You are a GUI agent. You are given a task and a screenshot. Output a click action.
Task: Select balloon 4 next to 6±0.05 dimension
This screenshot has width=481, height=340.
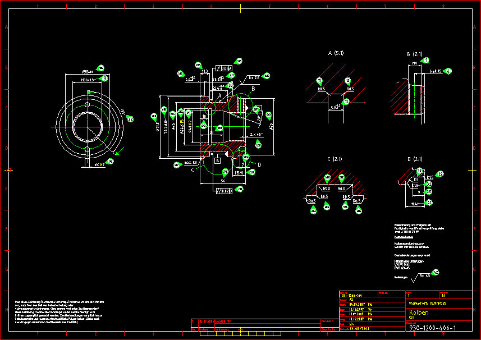[448, 71]
